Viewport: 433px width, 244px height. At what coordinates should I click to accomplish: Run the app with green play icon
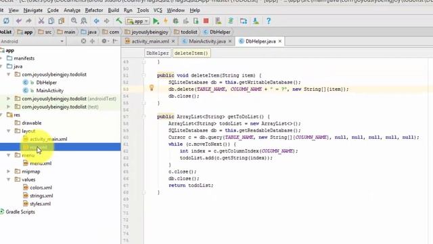(156, 21)
